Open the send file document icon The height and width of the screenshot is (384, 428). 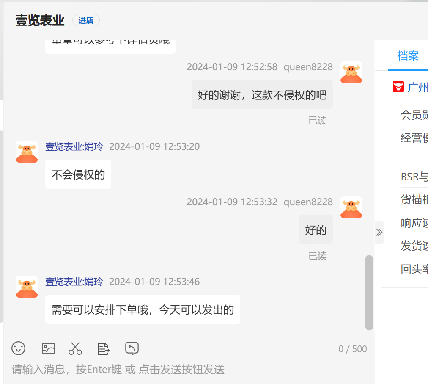coord(103,348)
